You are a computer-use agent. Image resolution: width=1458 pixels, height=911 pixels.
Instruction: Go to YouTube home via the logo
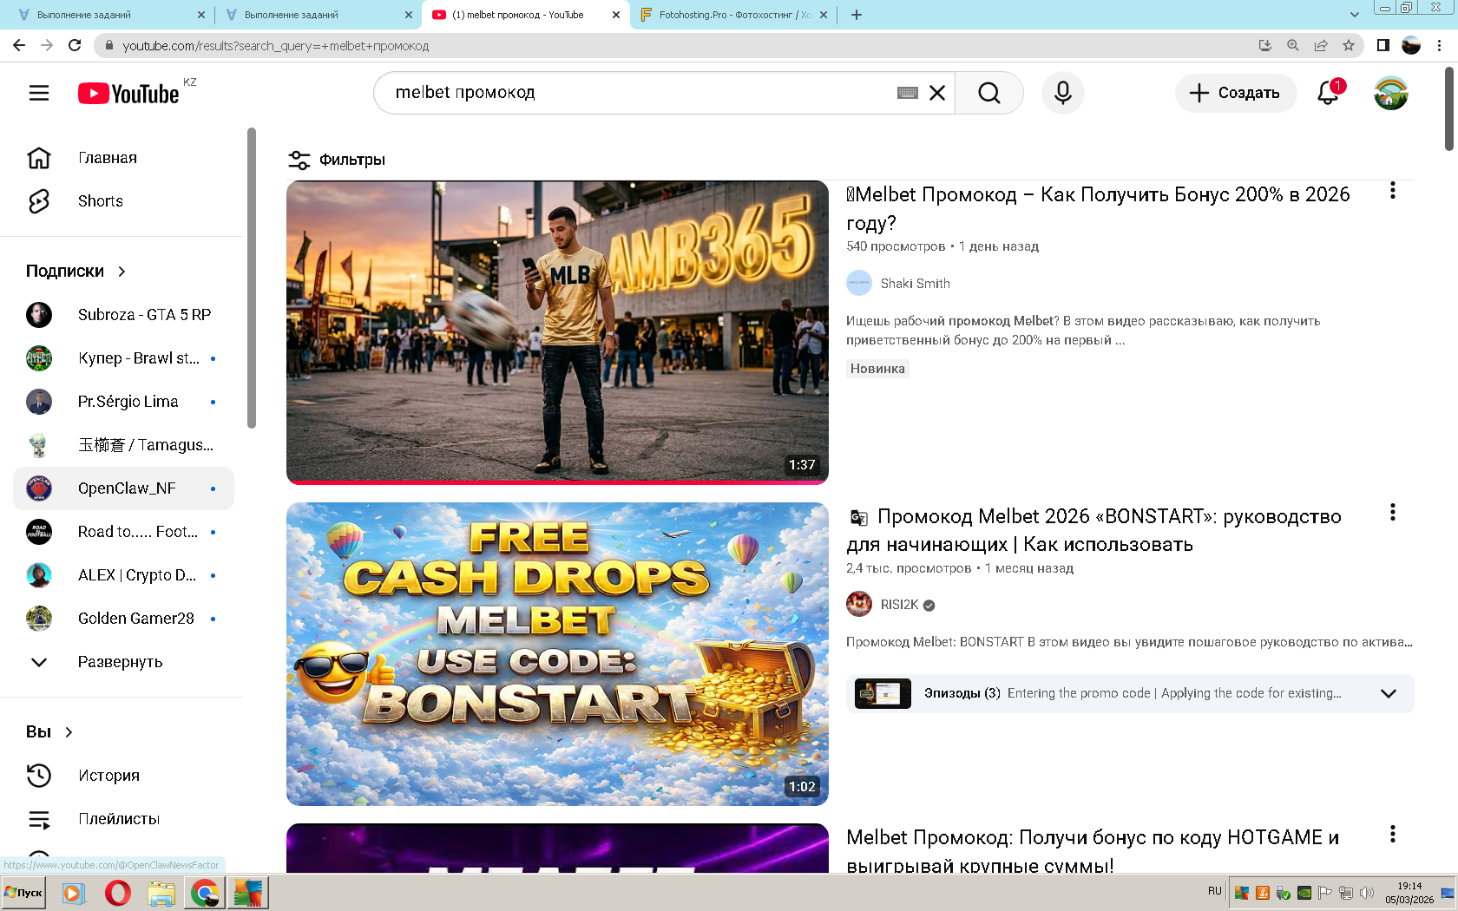[x=128, y=93]
